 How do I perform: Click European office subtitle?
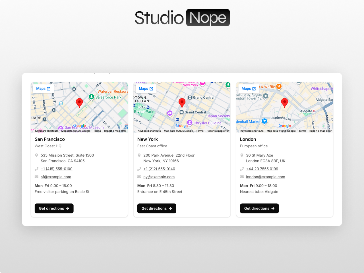pyautogui.click(x=254, y=146)
